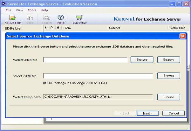This screenshot has height=131, width=191.
Task: Browse for the temp path
Action: tap(168, 97)
